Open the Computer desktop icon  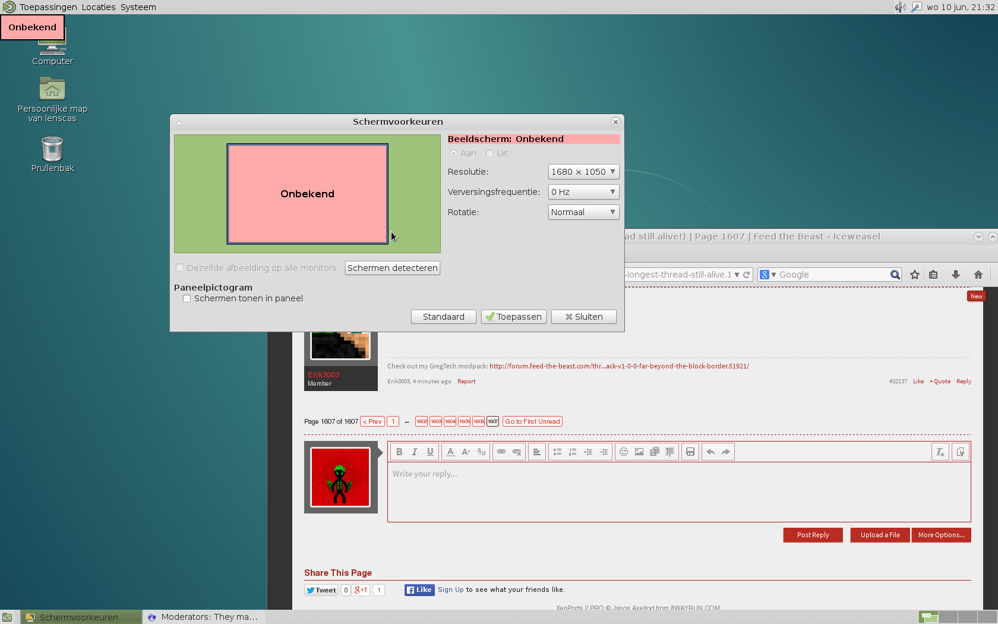pos(52,49)
